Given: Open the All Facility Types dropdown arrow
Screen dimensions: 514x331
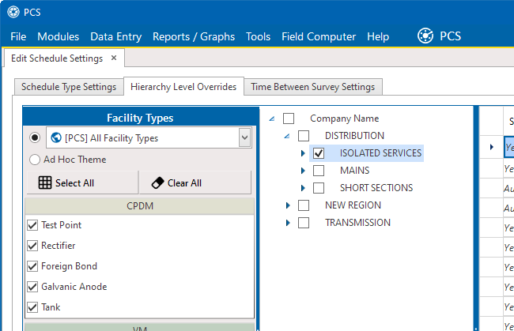Looking at the screenshot, I should coord(244,137).
